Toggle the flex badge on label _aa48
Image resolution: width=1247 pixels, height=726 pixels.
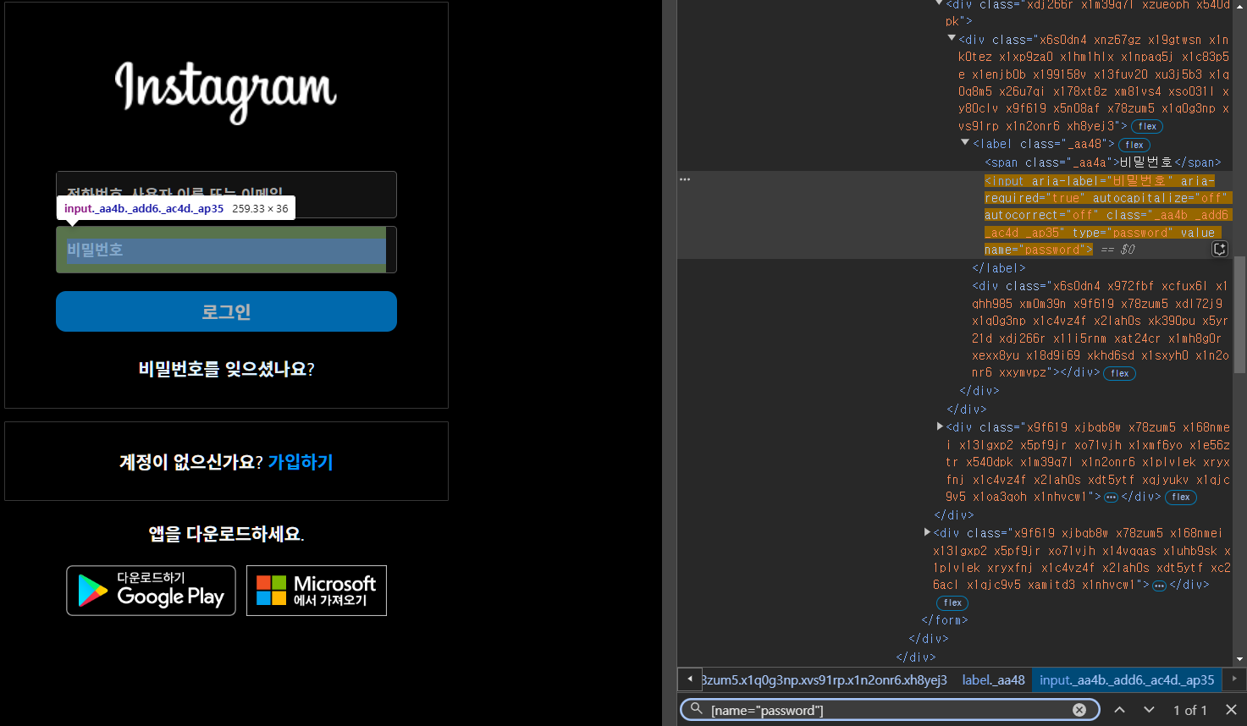[x=1134, y=145]
